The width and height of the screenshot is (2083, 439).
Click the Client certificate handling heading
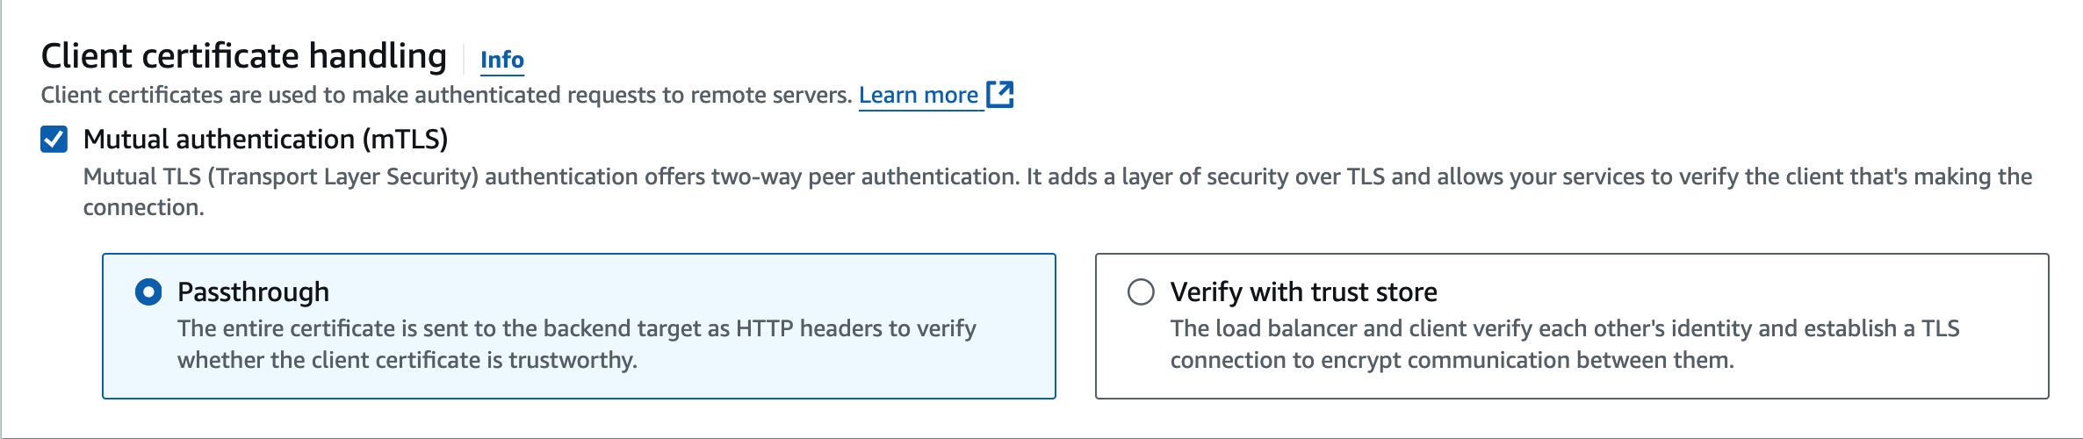click(244, 56)
